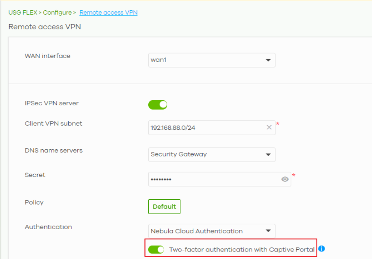Click the DNS name servers dropdown arrow

pos(268,154)
